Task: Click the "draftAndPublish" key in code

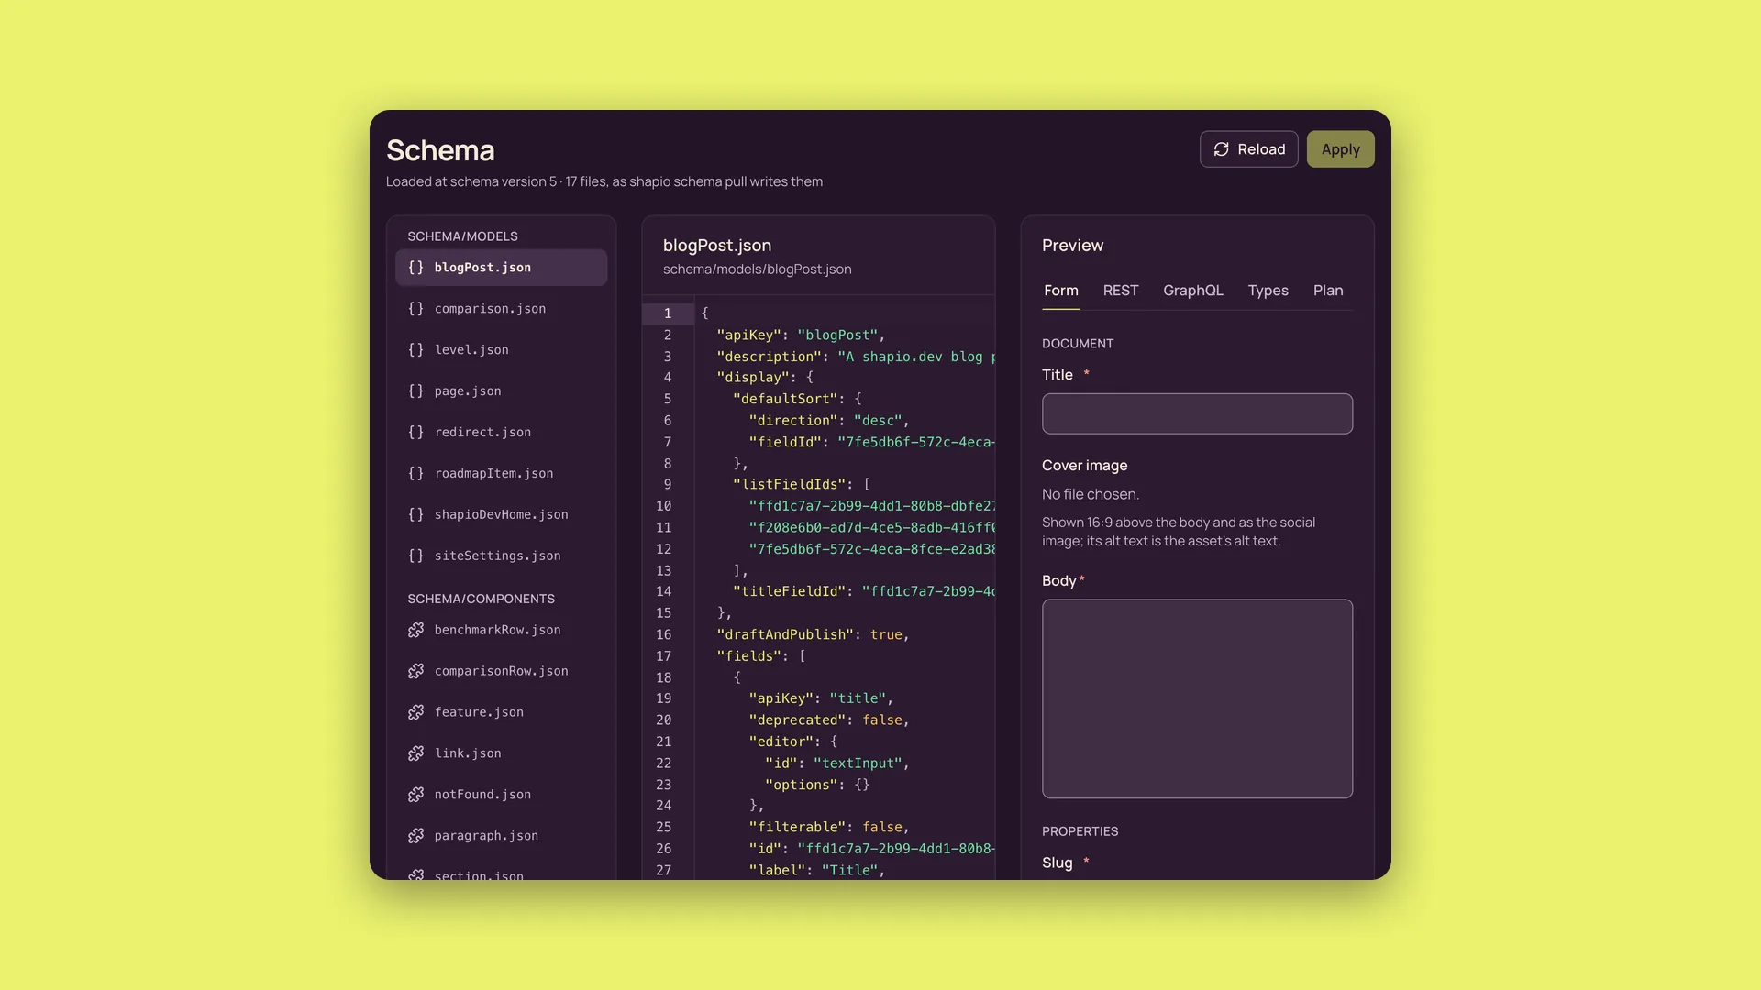Action: (785, 634)
